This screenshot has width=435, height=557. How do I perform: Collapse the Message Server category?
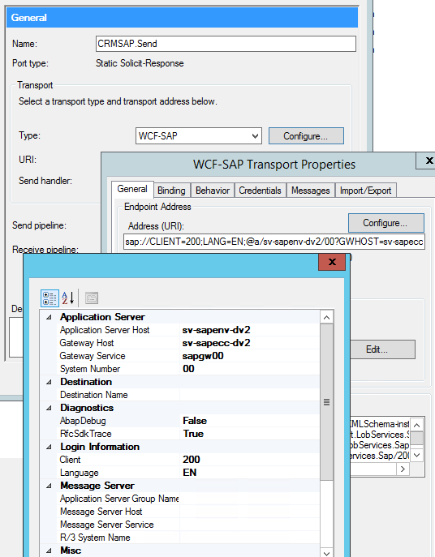click(x=49, y=486)
